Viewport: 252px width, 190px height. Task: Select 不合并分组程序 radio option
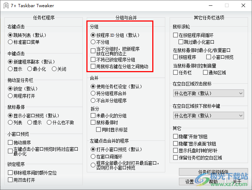[93, 101]
